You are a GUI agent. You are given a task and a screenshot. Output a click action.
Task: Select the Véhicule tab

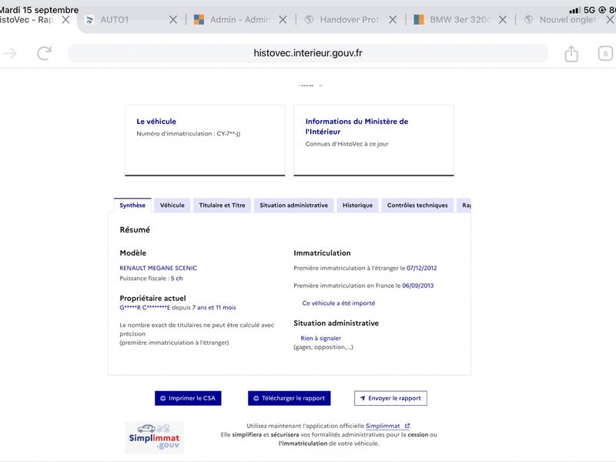tap(172, 205)
